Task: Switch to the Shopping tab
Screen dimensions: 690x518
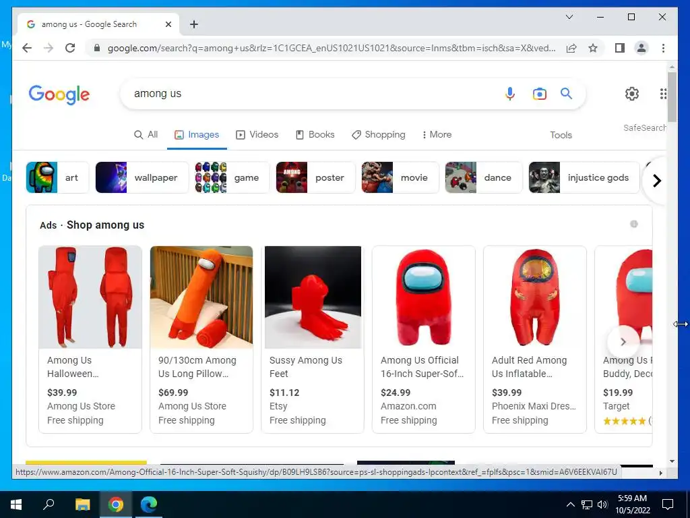Action: (379, 134)
